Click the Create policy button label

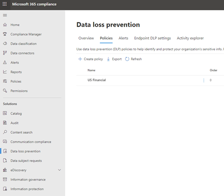click(x=93, y=59)
